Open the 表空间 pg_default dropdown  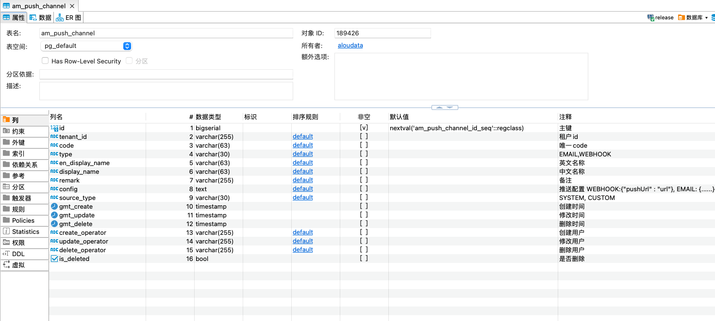[x=127, y=46]
